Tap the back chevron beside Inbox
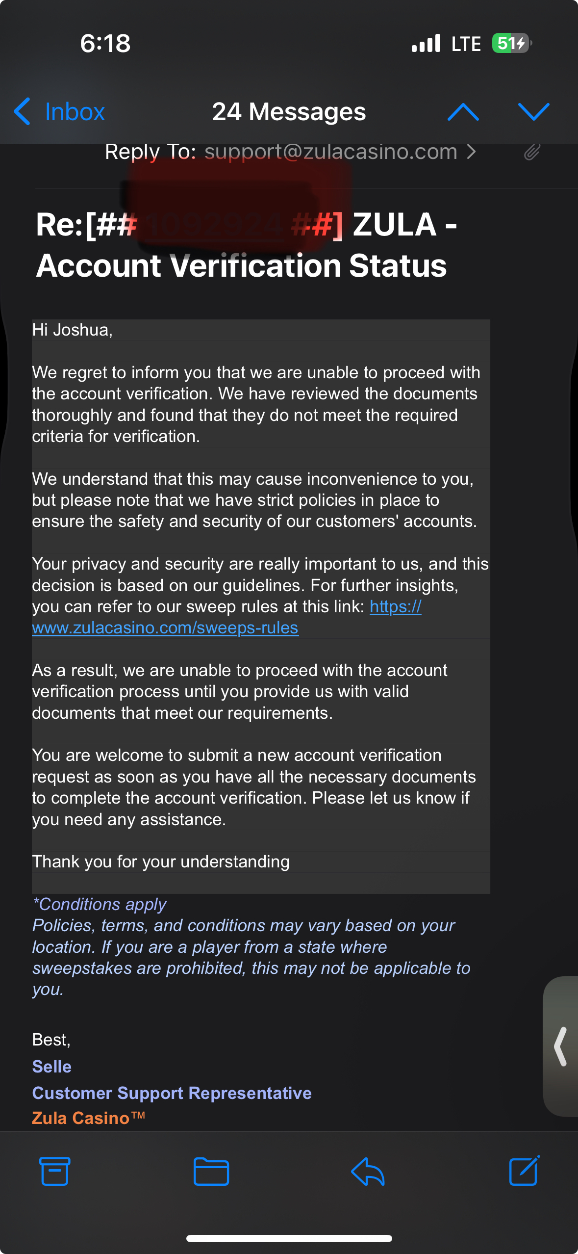Image resolution: width=578 pixels, height=1254 pixels. tap(23, 111)
